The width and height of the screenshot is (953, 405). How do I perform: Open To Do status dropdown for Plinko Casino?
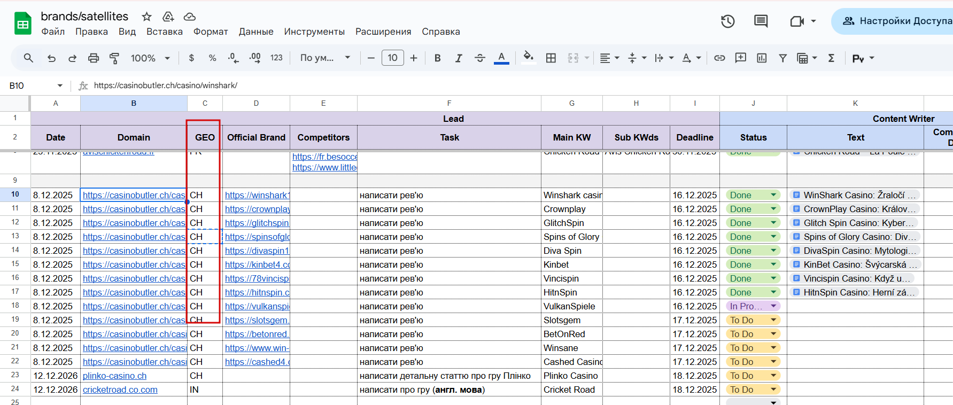click(x=773, y=376)
